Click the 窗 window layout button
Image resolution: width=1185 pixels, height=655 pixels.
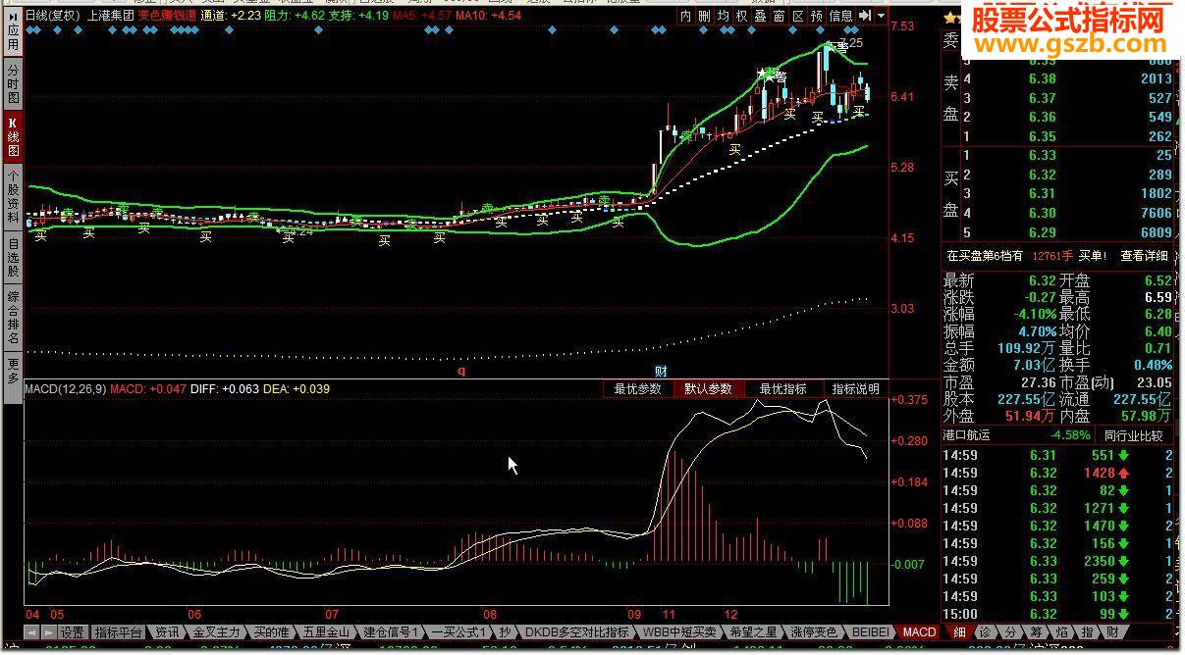[779, 16]
